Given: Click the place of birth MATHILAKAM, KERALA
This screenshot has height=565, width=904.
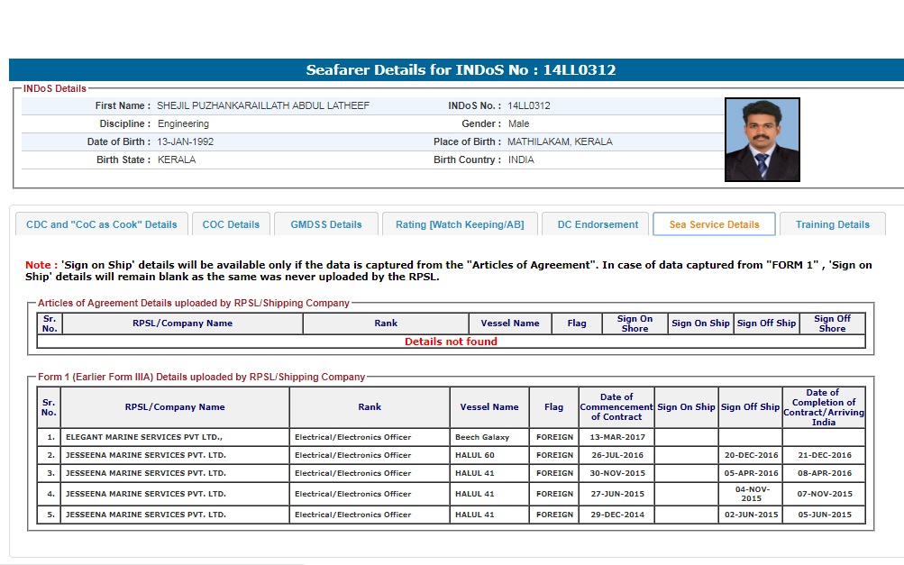Looking at the screenshot, I should tap(560, 141).
